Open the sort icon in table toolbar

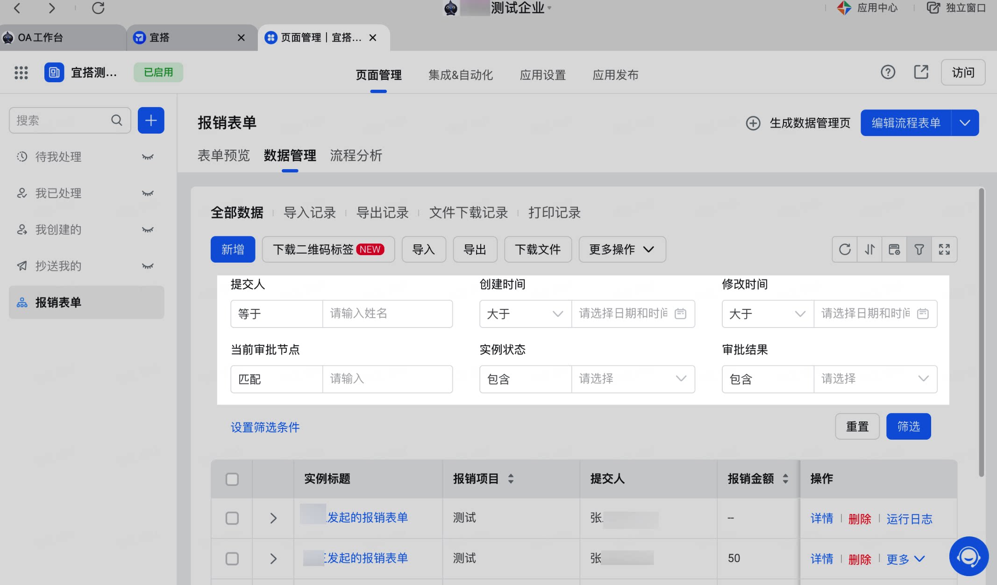point(869,250)
